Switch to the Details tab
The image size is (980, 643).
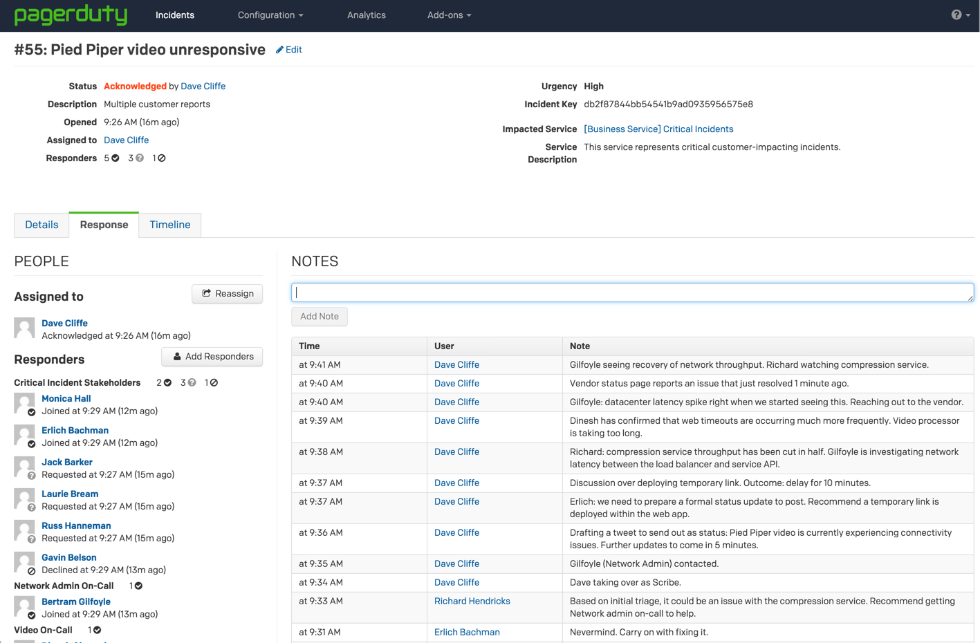[x=41, y=225]
